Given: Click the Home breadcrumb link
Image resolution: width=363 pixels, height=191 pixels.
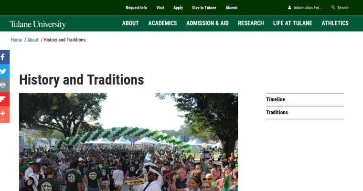Looking at the screenshot, I should coord(16,40).
